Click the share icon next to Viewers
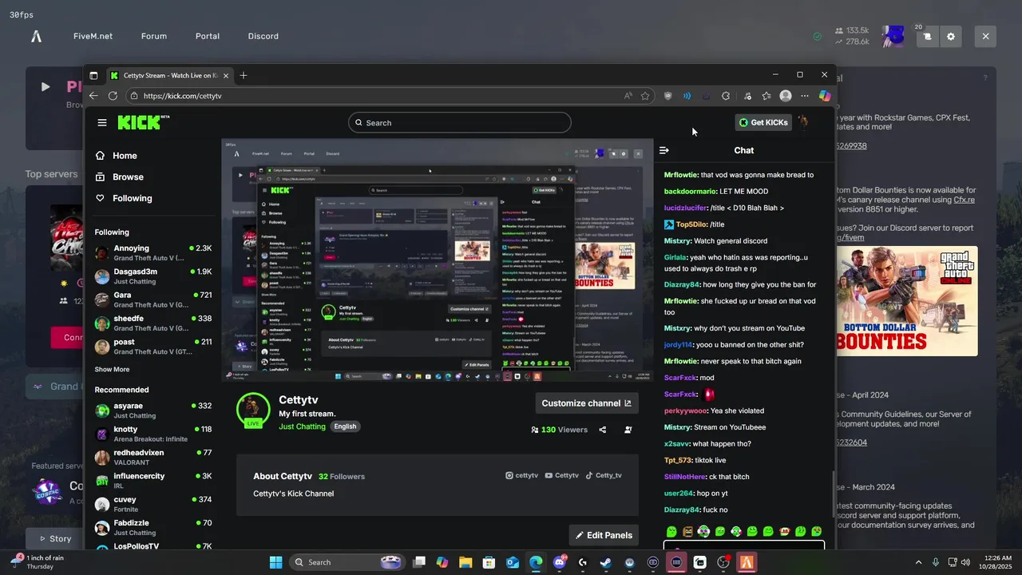This screenshot has height=575, width=1022. click(x=603, y=430)
